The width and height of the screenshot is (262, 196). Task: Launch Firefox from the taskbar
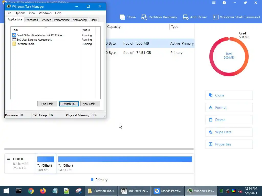(x=43, y=191)
